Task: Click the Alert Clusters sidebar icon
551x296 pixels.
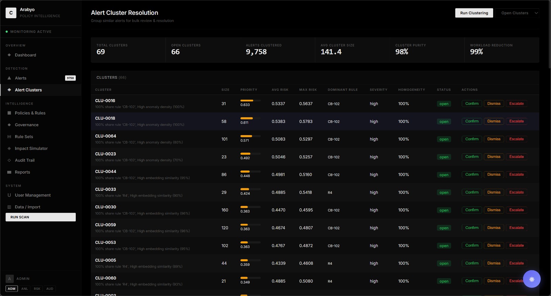Action: click(x=9, y=90)
